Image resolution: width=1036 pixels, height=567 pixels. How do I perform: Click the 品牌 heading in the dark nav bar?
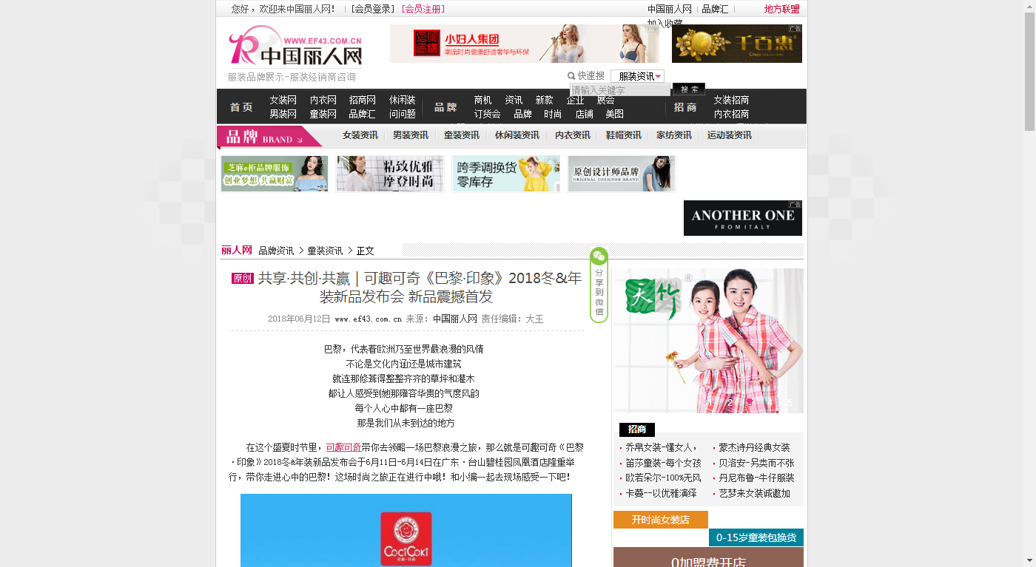click(x=445, y=107)
